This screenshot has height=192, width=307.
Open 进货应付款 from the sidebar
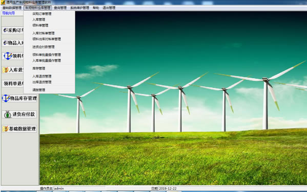pos(19,114)
